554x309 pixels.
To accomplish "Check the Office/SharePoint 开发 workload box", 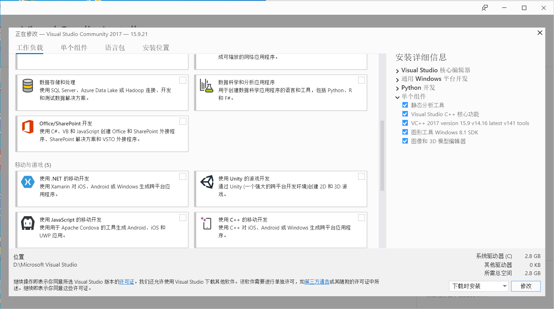I will click(x=183, y=121).
